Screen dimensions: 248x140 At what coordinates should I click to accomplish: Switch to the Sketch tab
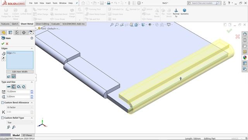pos(15,24)
